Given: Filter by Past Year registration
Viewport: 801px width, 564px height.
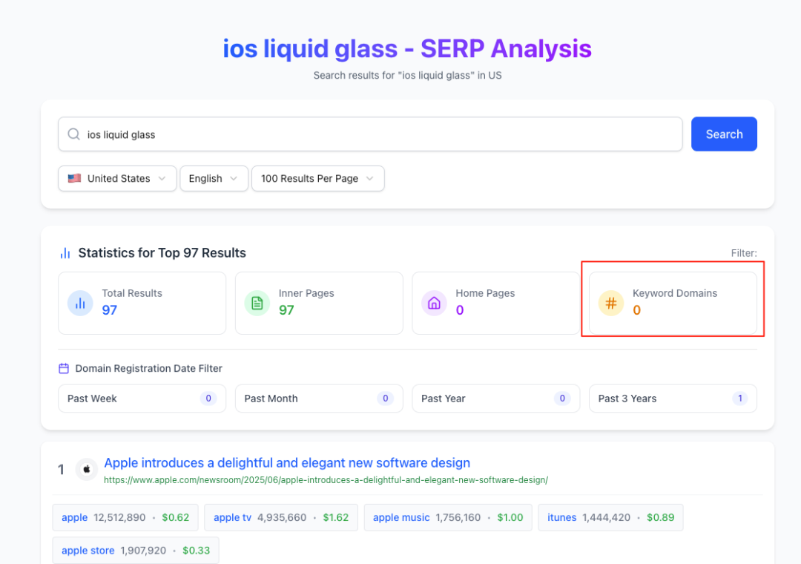Looking at the screenshot, I should point(496,399).
